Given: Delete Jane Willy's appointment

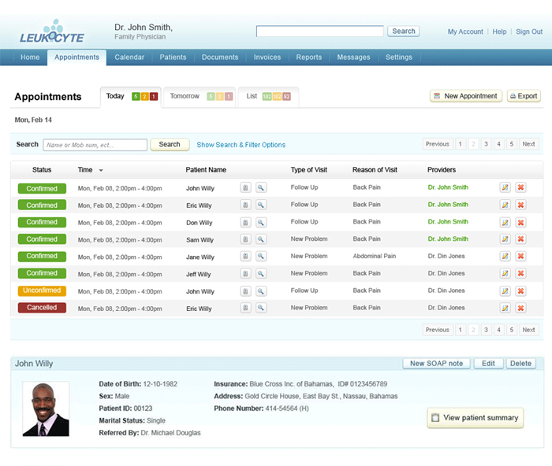Looking at the screenshot, I should point(520,256).
